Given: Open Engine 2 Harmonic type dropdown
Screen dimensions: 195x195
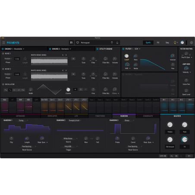Looking at the screenshot, I should [x=66, y=49].
